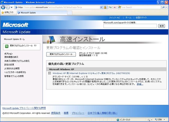Screen dimensions: 169x122
Task: Expand the address bar history dropdown
Action: click(x=101, y=7)
